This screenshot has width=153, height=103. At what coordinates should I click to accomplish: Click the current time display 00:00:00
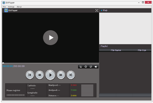point(8,66)
